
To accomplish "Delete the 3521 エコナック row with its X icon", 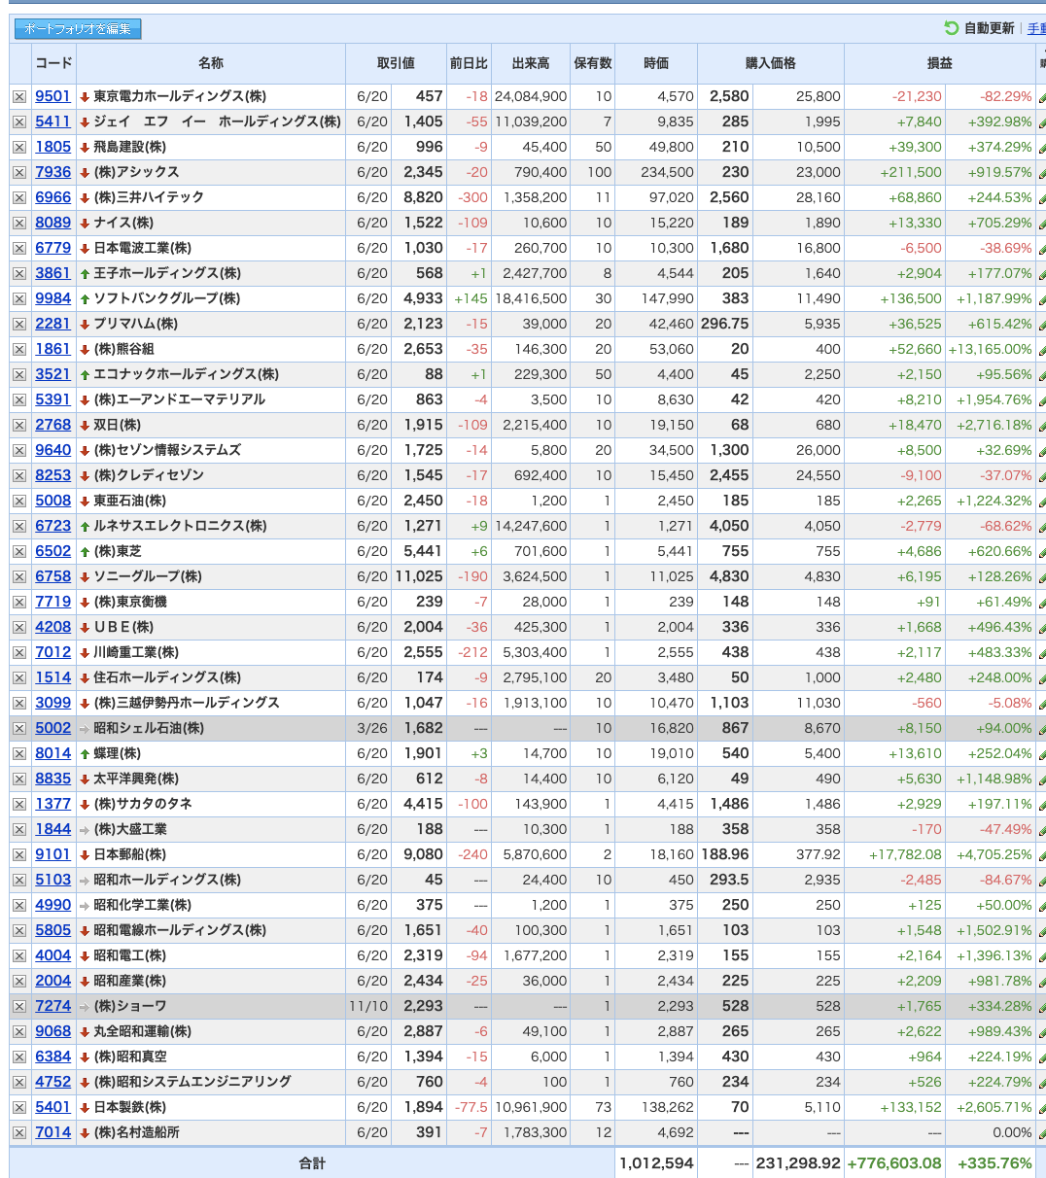I will [x=19, y=375].
